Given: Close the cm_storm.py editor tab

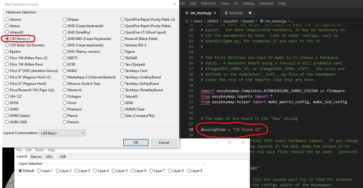Looking at the screenshot, I should [x=215, y=13].
